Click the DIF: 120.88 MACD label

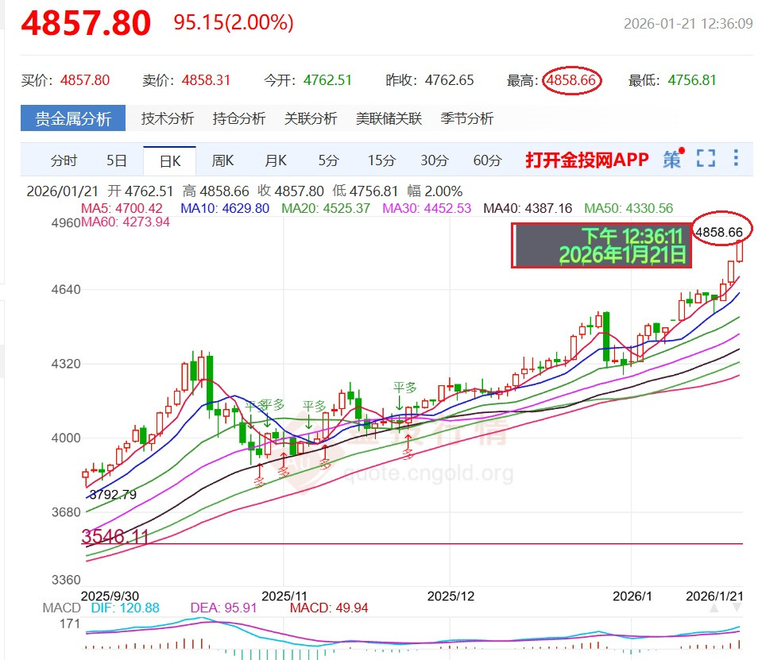tap(126, 608)
